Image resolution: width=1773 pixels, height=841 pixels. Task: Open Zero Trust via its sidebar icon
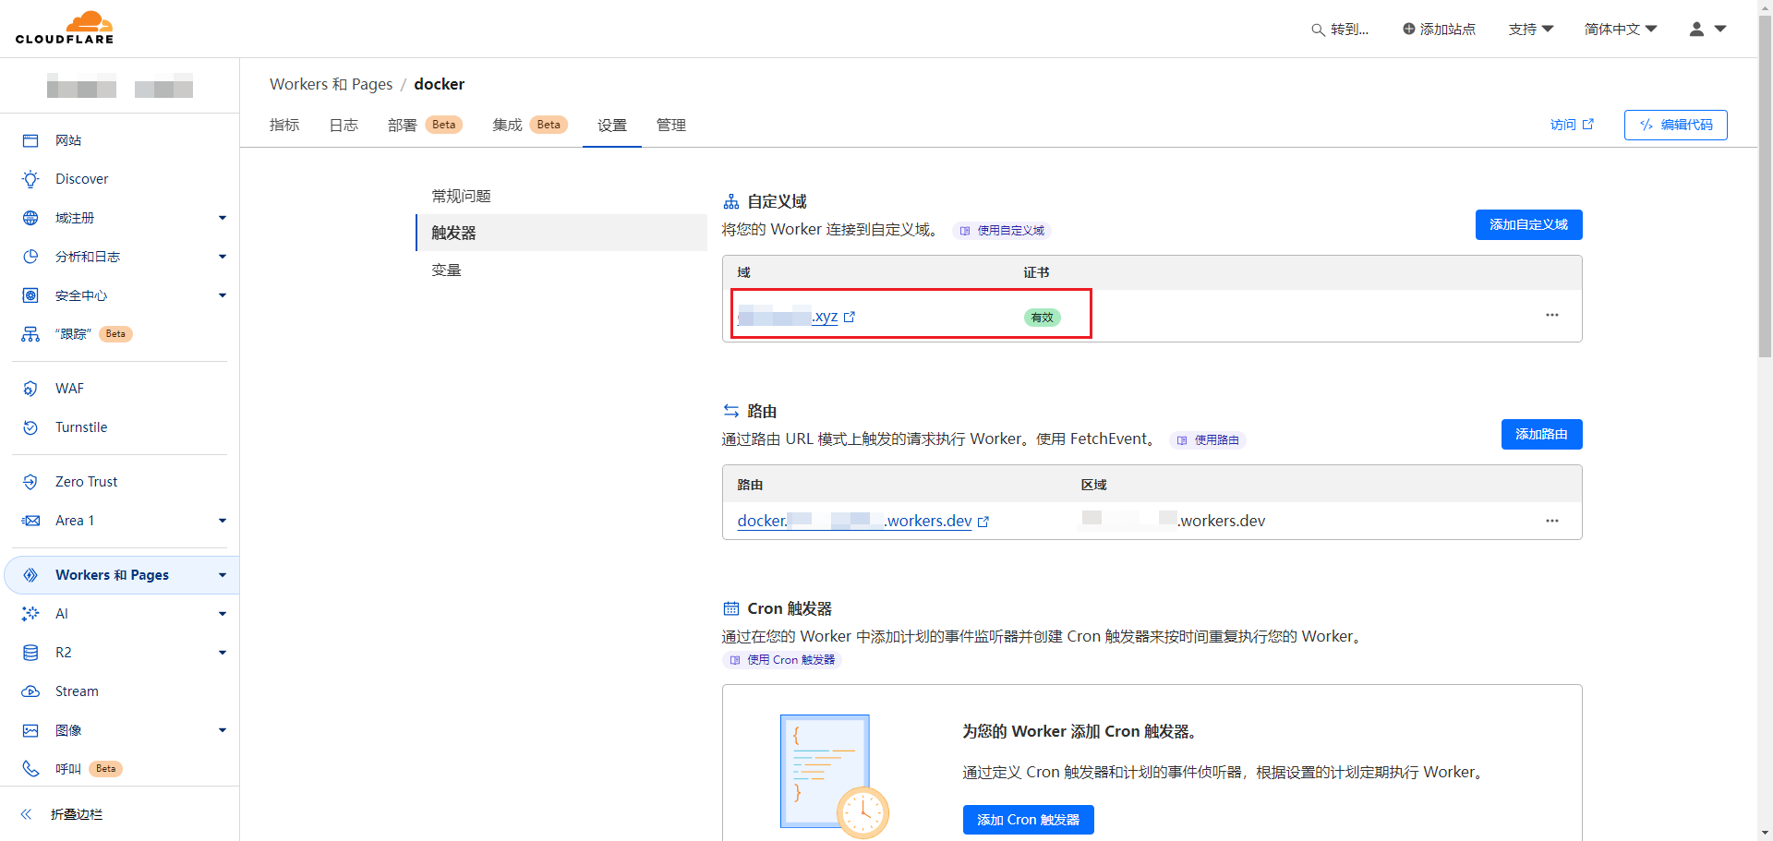30,481
